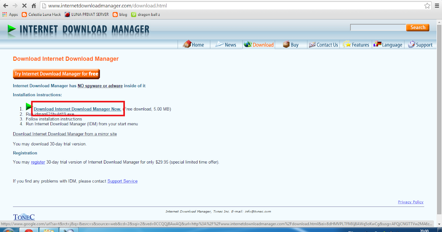
Task: Click the browser forward arrow
Action: [x=15, y=6]
